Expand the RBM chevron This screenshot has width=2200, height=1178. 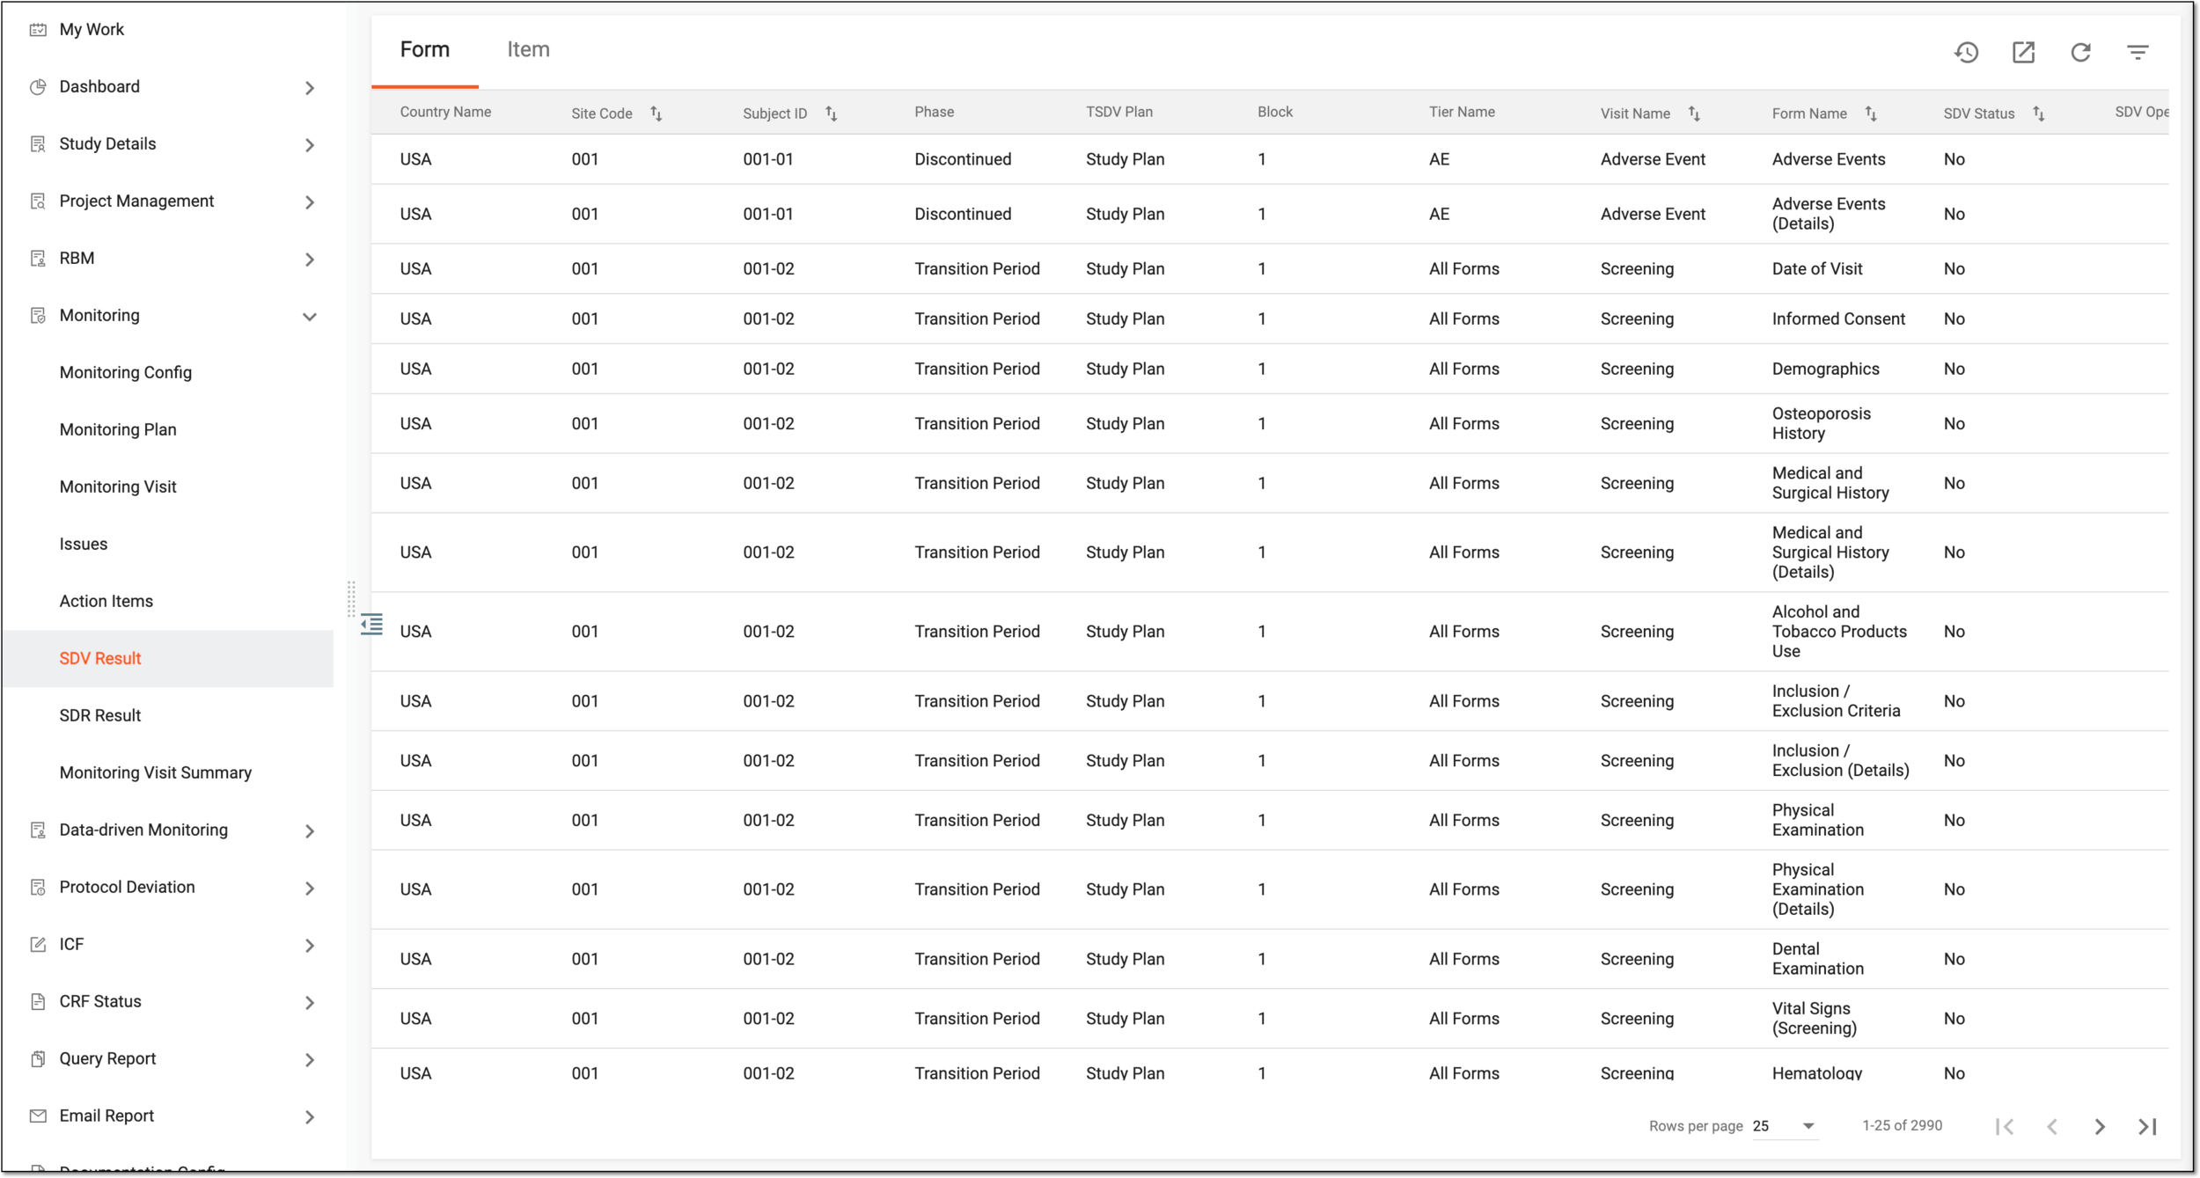click(x=310, y=260)
